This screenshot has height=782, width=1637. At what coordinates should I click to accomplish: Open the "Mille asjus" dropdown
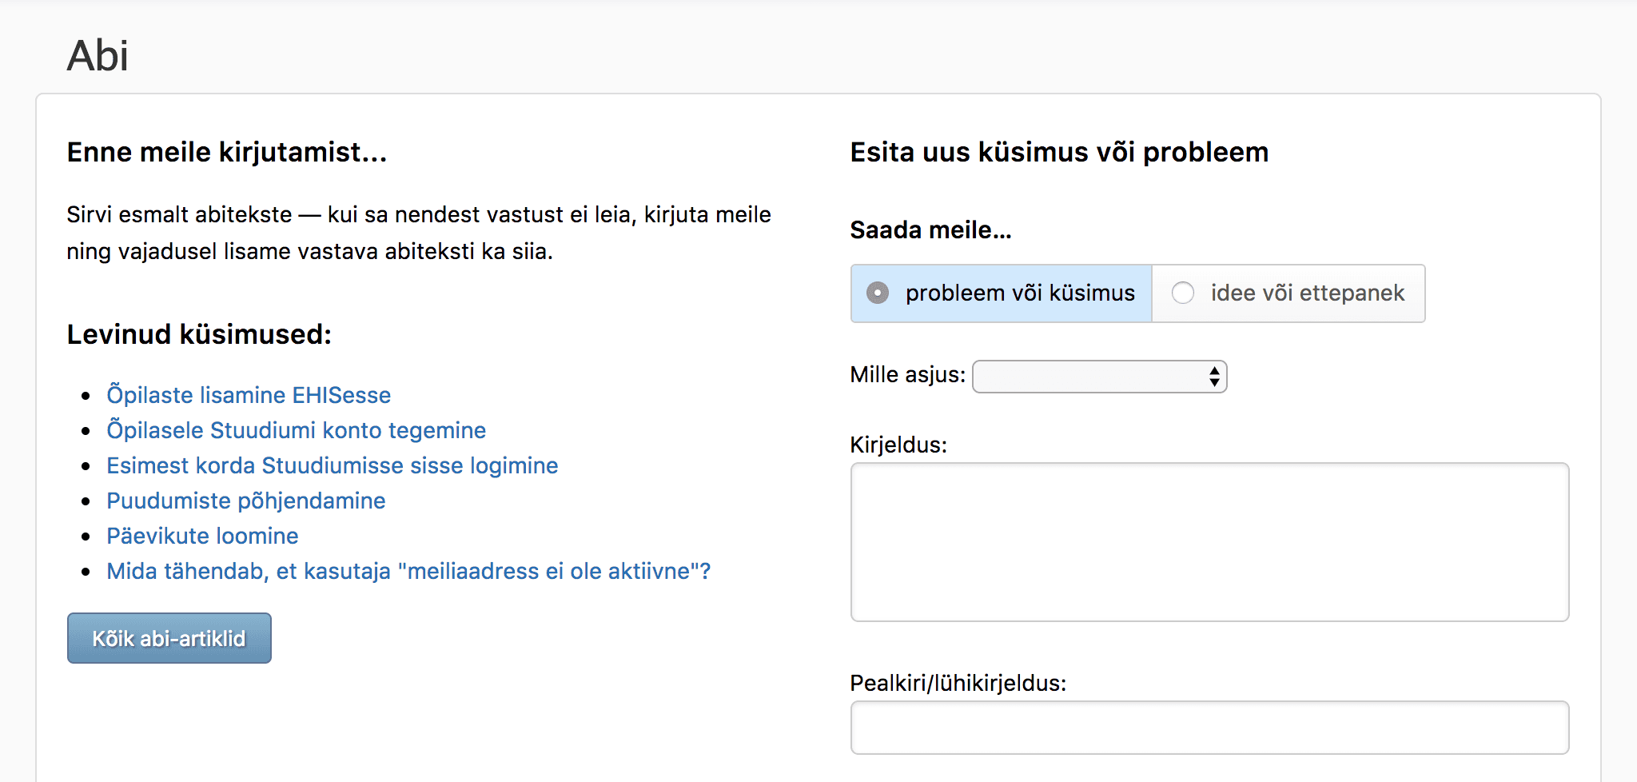click(x=1098, y=377)
